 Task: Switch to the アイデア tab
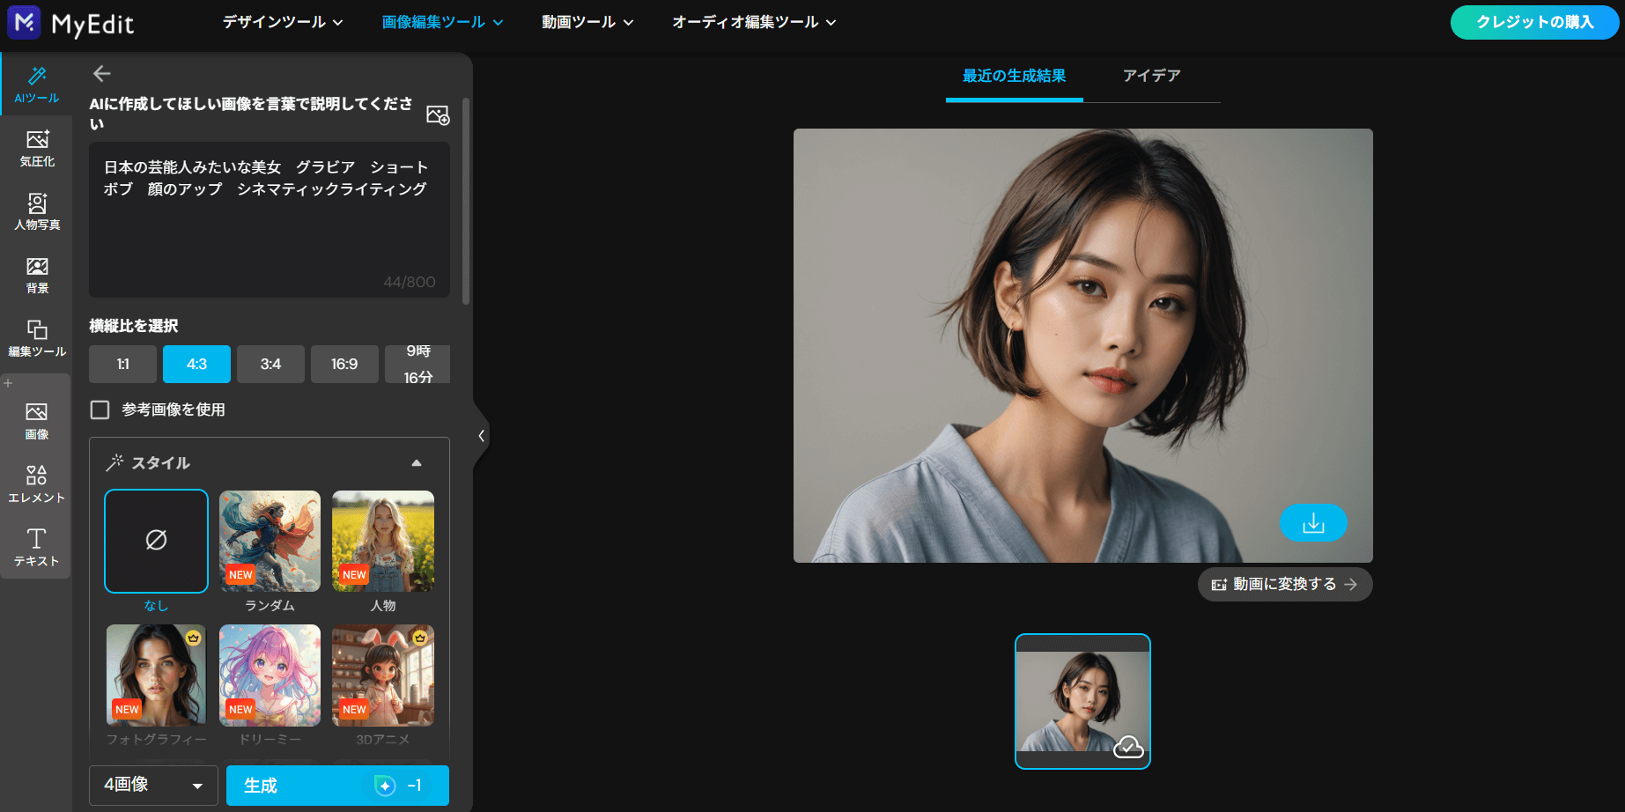[1151, 76]
